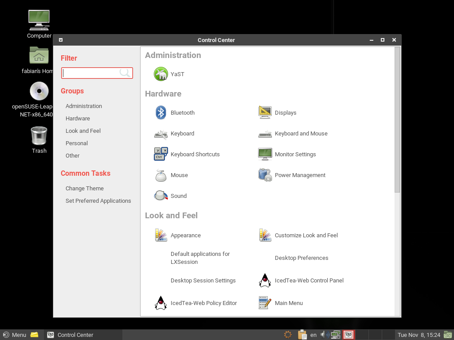Open Keyboard Shortcuts icon

(x=161, y=154)
